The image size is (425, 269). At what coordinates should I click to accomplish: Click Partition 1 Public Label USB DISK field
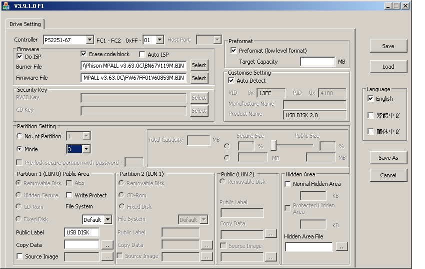(81, 232)
